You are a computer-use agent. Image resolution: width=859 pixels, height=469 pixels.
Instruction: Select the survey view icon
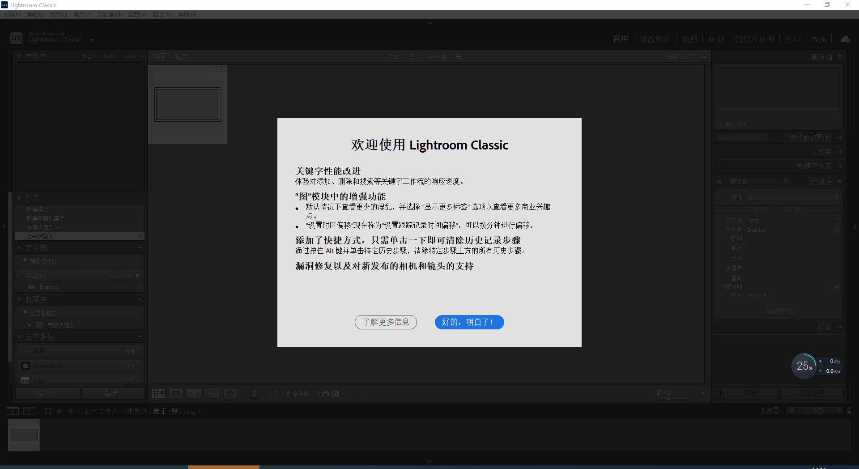[212, 394]
